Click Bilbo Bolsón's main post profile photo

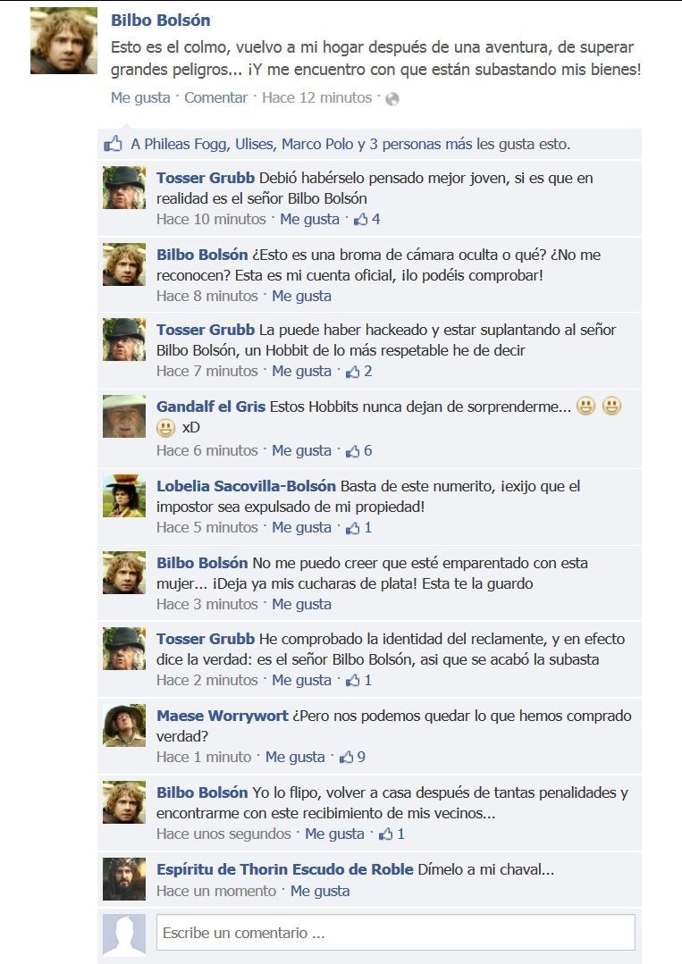[64, 40]
